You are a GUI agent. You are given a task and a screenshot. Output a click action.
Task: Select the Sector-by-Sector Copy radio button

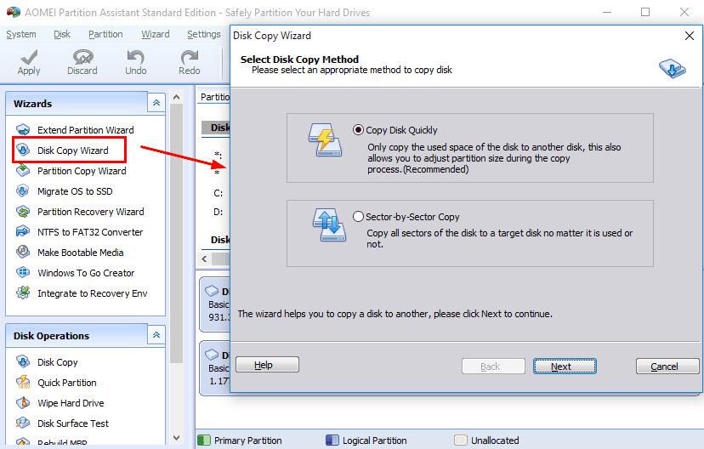tap(358, 216)
